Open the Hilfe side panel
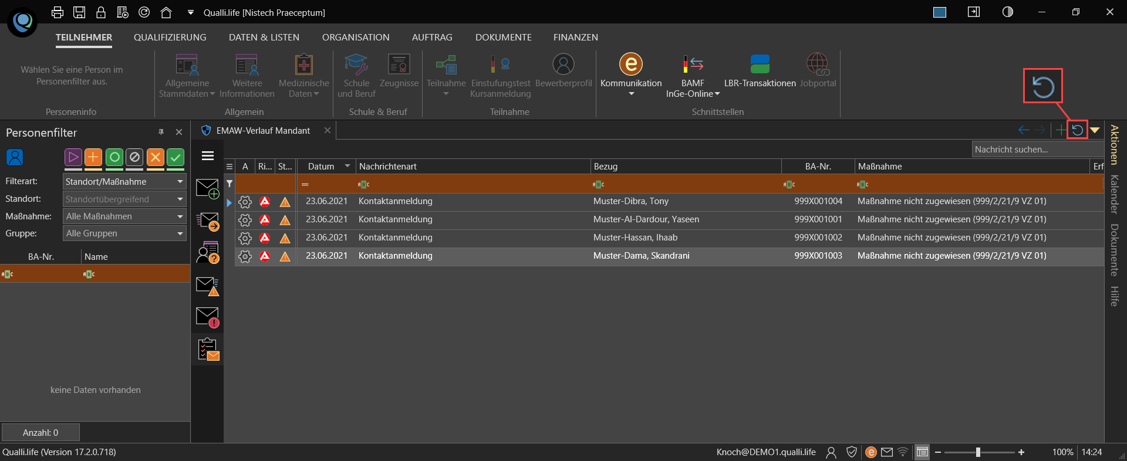 pyautogui.click(x=1114, y=296)
